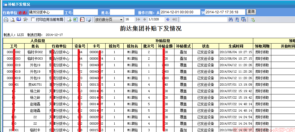
Task: Click the print icon in the toolbar
Action: click(x=6, y=20)
